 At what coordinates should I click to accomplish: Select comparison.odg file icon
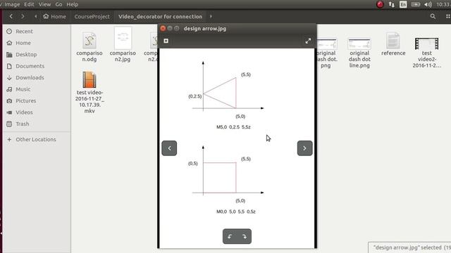[x=89, y=40]
